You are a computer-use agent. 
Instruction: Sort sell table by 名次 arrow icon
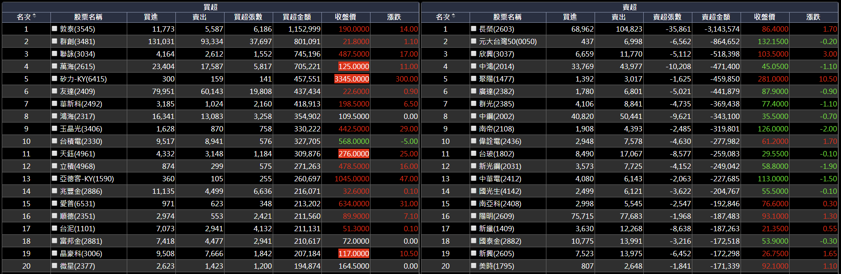pyautogui.click(x=454, y=16)
